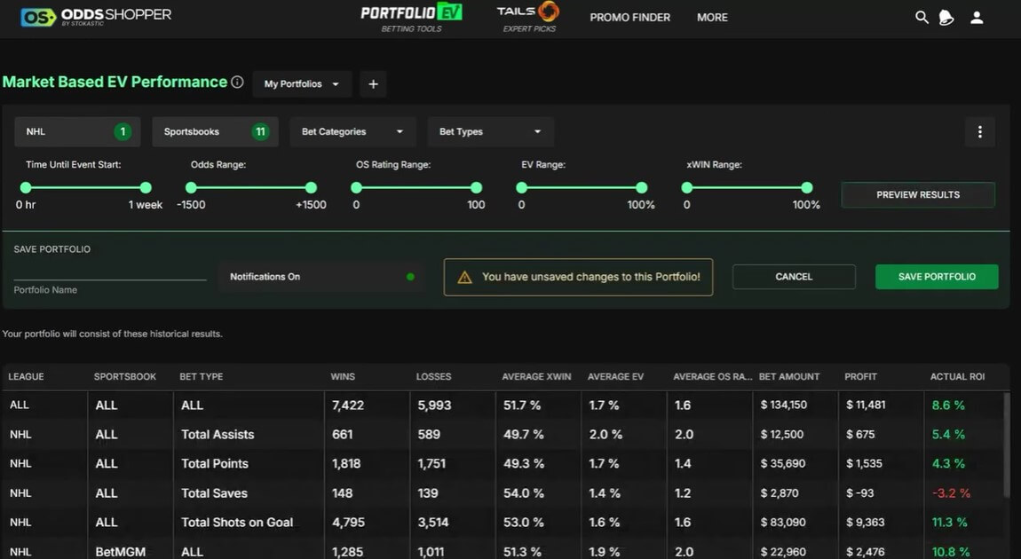Open the More menu

tap(712, 18)
